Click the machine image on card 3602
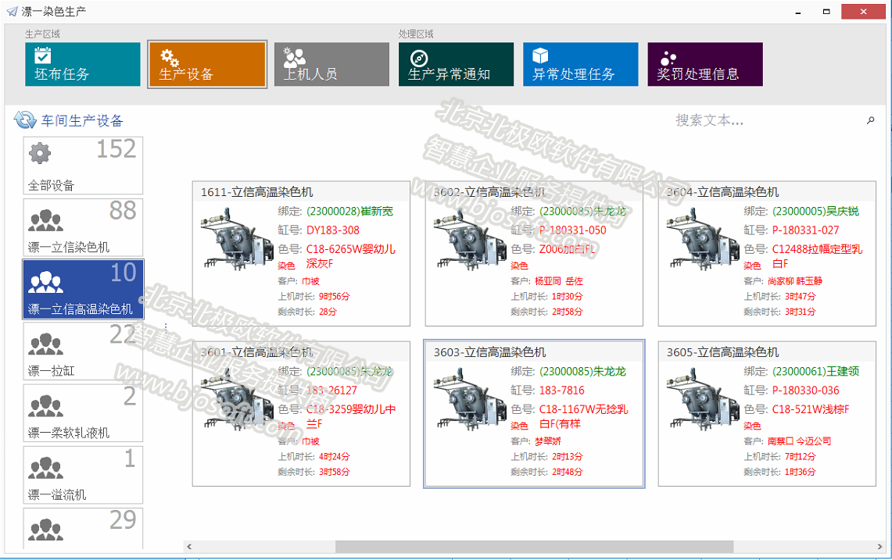 coord(470,239)
